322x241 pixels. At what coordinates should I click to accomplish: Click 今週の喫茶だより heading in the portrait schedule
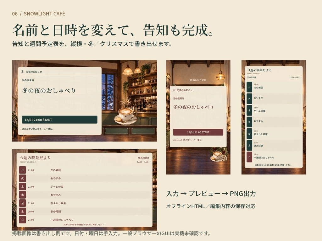[x=259, y=70]
